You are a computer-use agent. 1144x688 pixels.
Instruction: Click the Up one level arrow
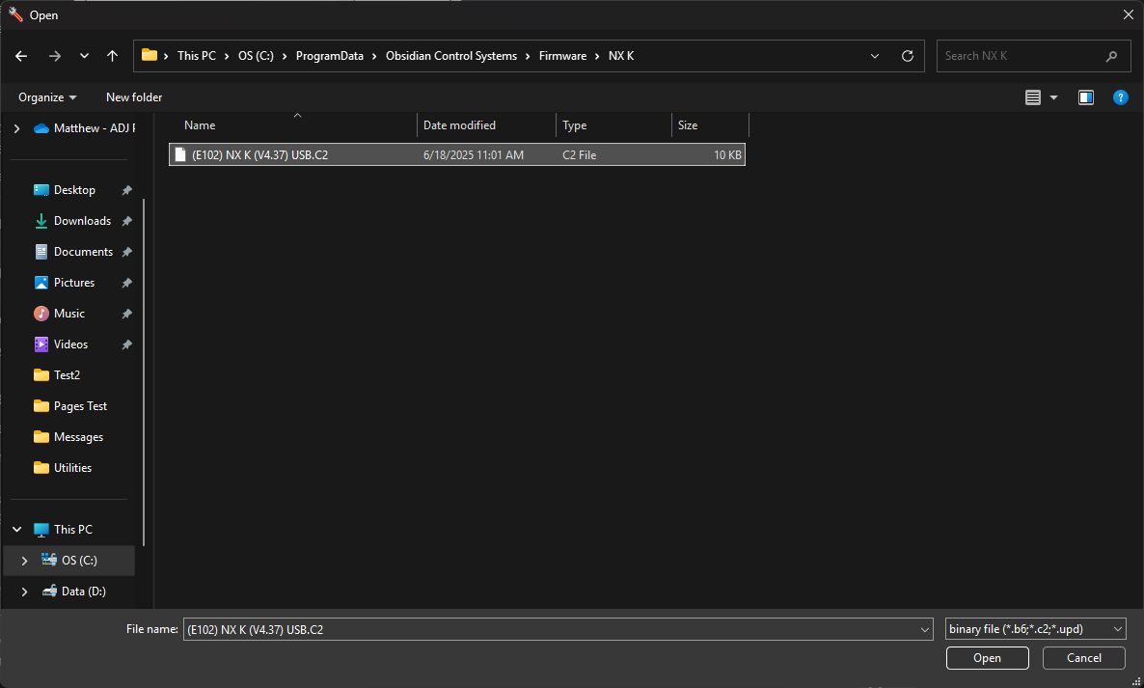click(112, 56)
